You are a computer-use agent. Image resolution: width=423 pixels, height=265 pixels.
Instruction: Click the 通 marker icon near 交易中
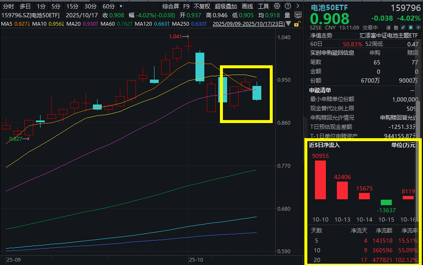[x=388, y=27]
